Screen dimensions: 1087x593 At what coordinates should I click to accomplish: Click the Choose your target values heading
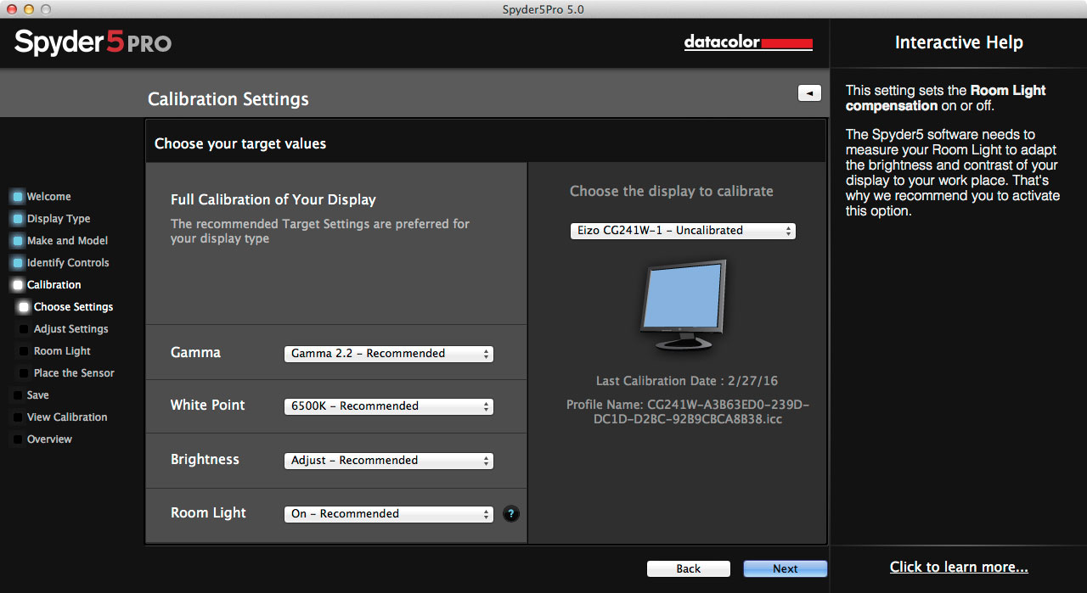click(x=240, y=144)
